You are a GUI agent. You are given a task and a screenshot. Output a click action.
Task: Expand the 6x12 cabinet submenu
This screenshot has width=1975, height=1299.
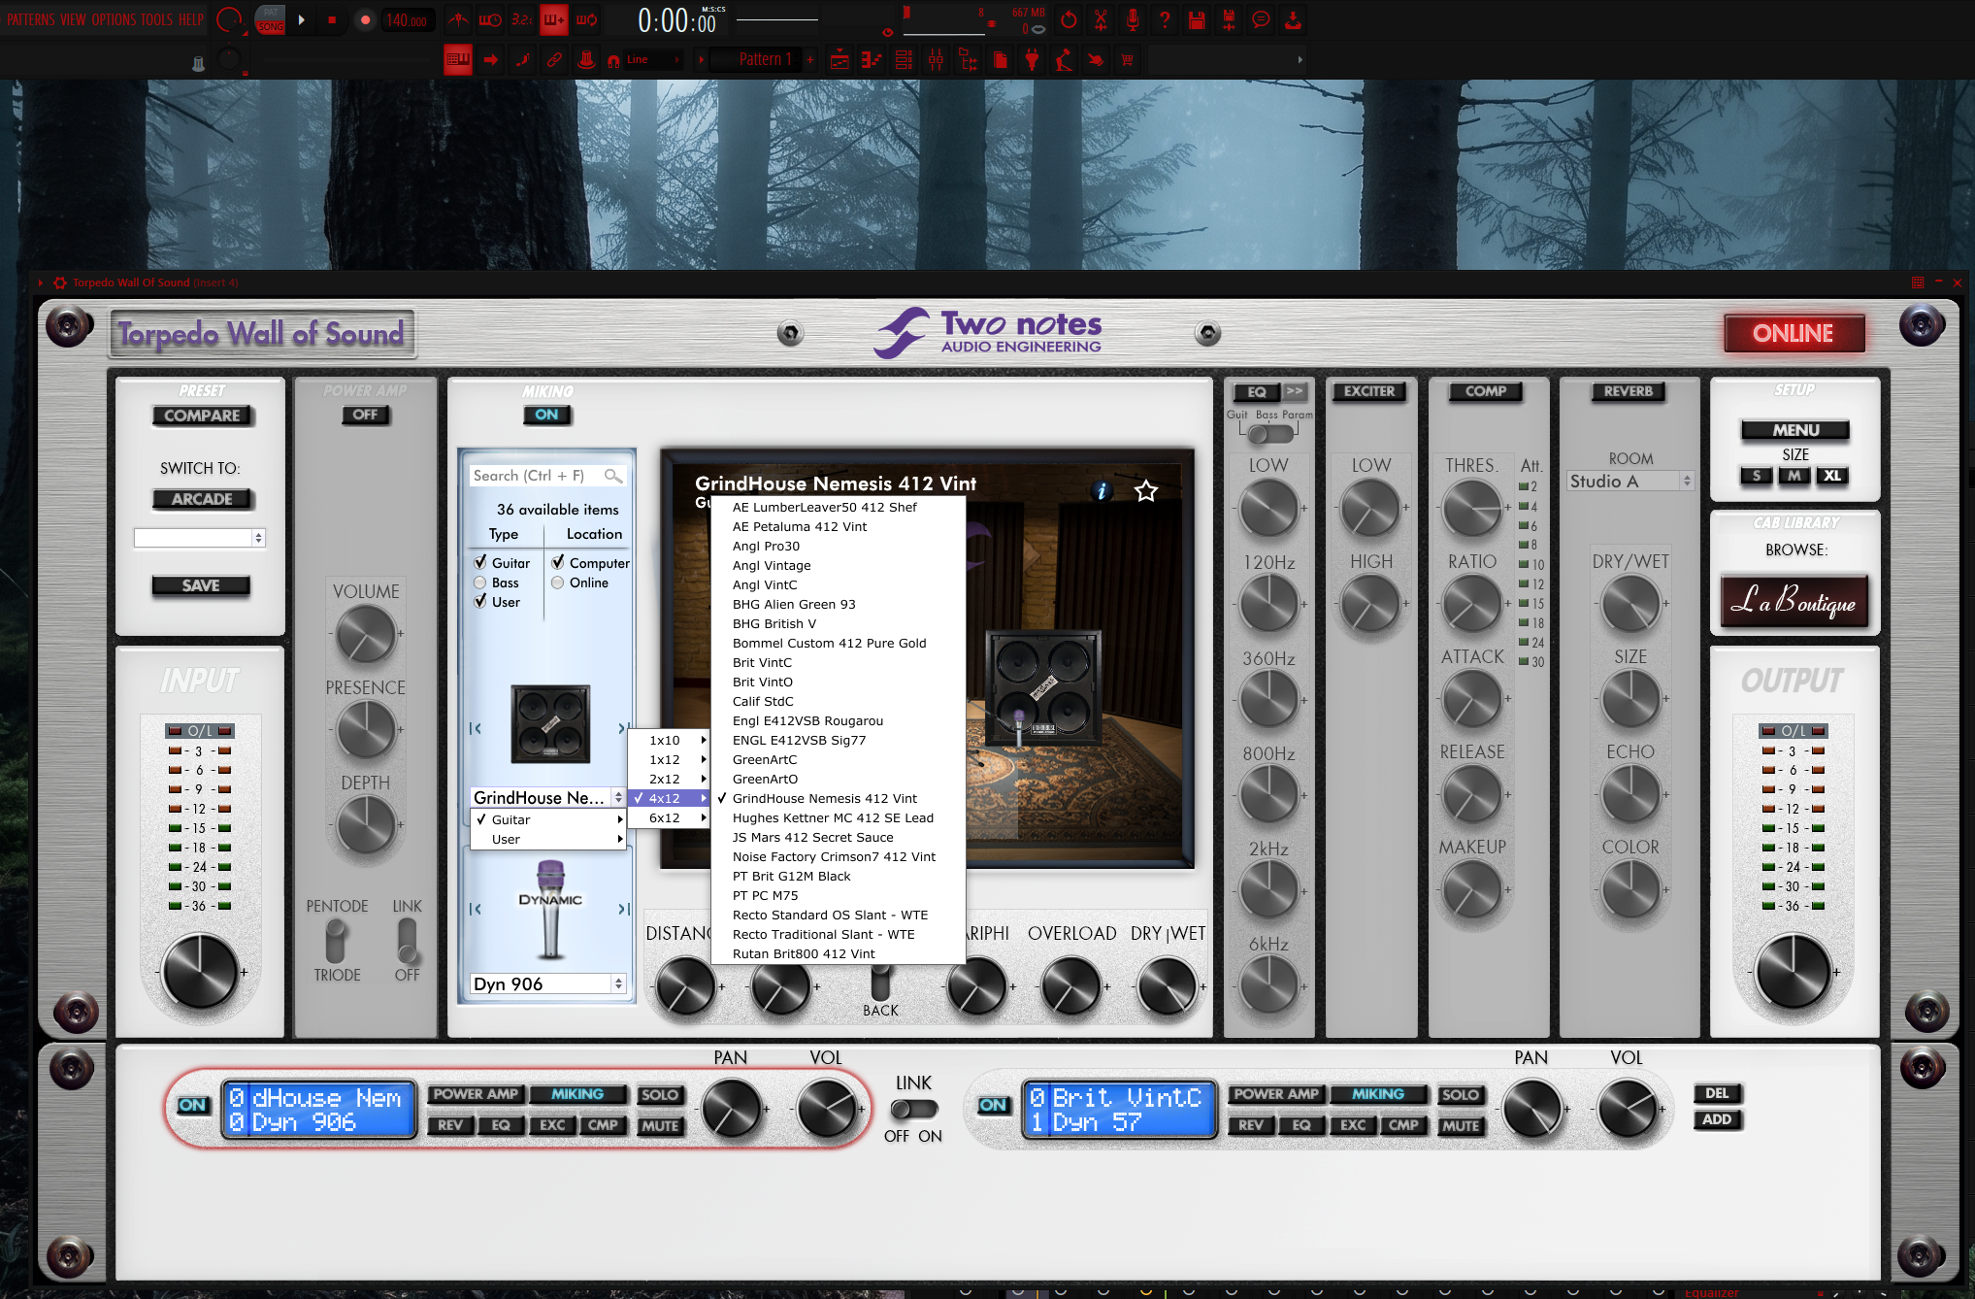pyautogui.click(x=670, y=817)
